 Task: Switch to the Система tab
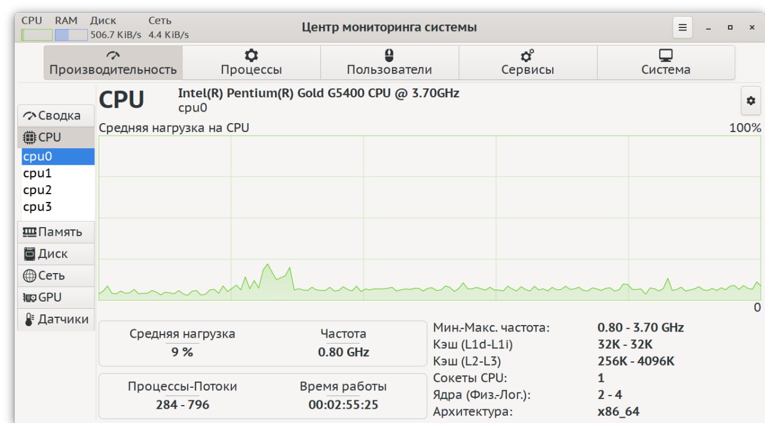(666, 63)
